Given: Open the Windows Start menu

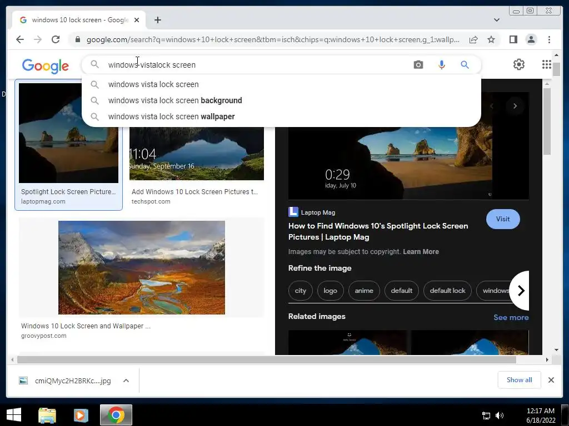Looking at the screenshot, I should click(14, 415).
